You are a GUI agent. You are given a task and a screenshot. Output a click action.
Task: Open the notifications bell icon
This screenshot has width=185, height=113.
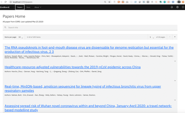click(172, 7)
